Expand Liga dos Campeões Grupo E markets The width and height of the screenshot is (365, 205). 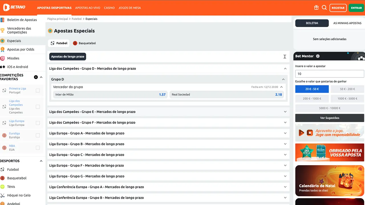285,112
